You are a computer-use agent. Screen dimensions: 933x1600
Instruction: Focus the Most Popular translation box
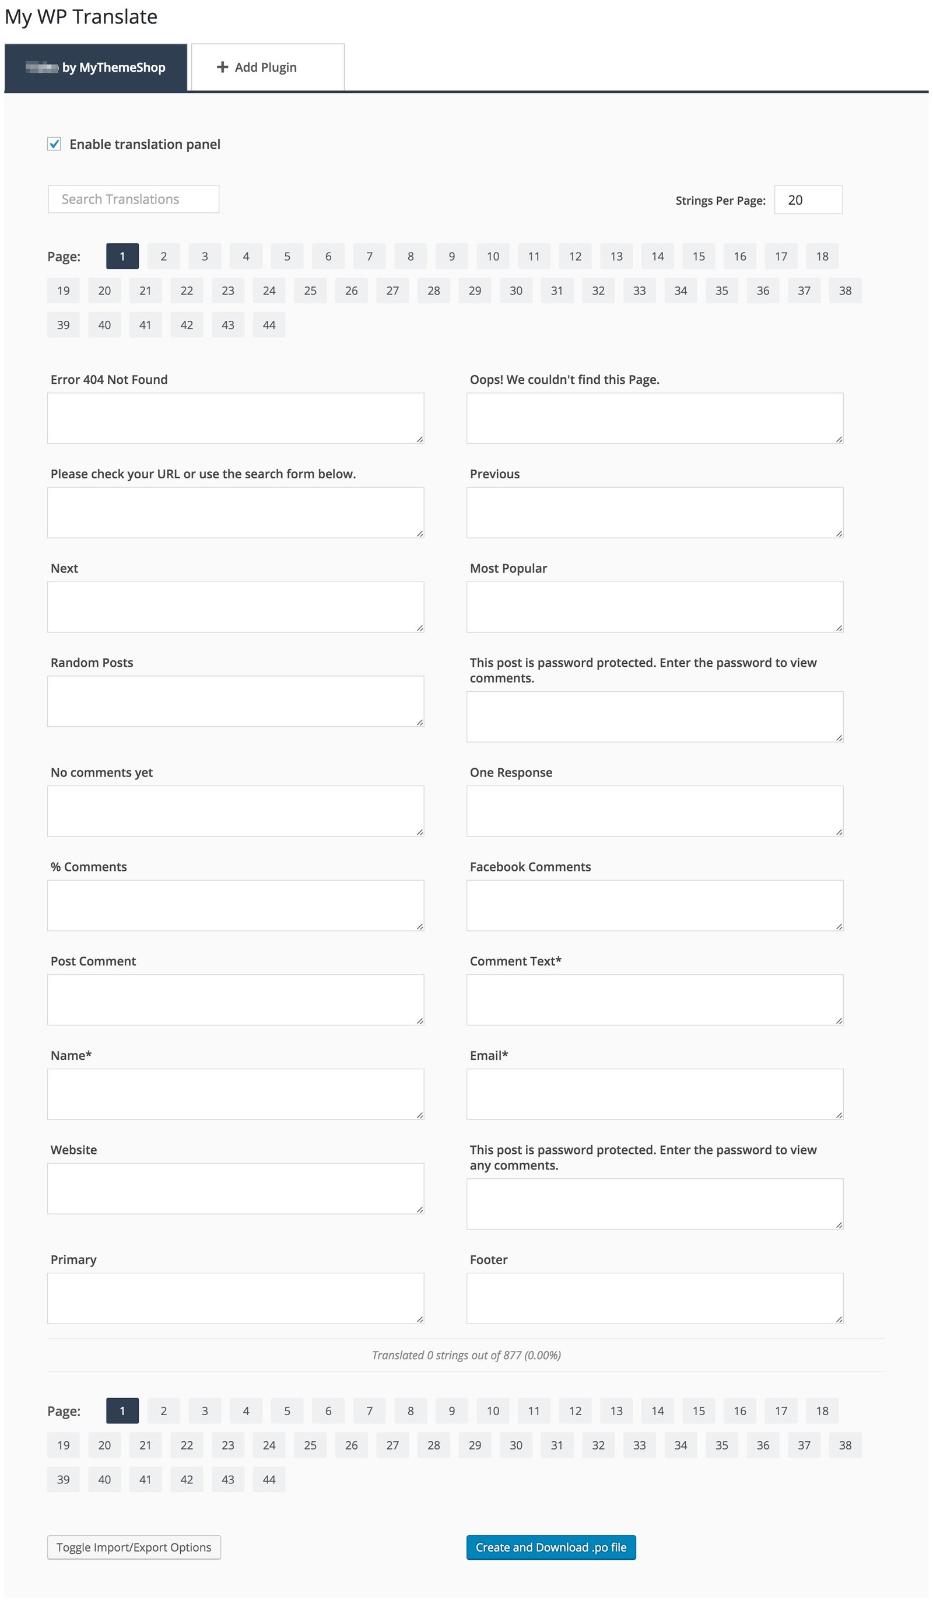(x=654, y=607)
